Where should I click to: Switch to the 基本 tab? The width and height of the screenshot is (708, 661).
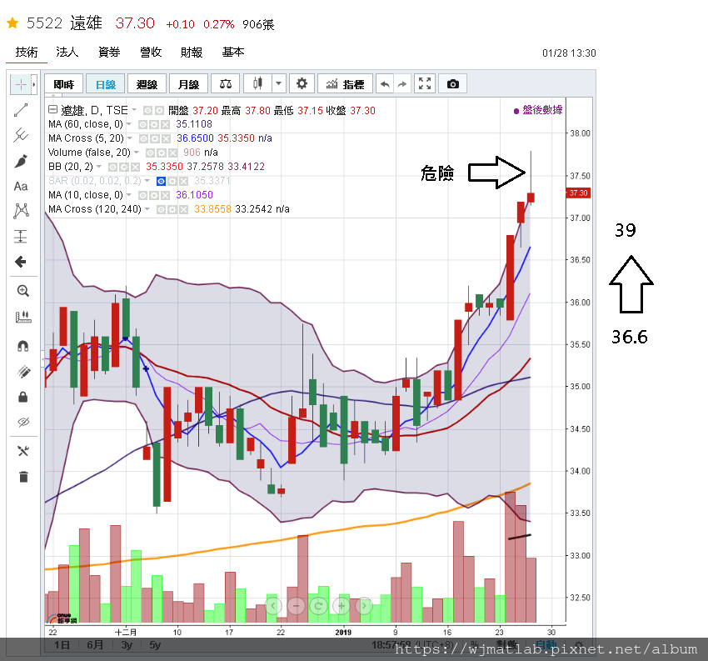(233, 53)
